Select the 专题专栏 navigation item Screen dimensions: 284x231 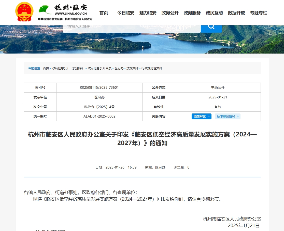(x=259, y=13)
